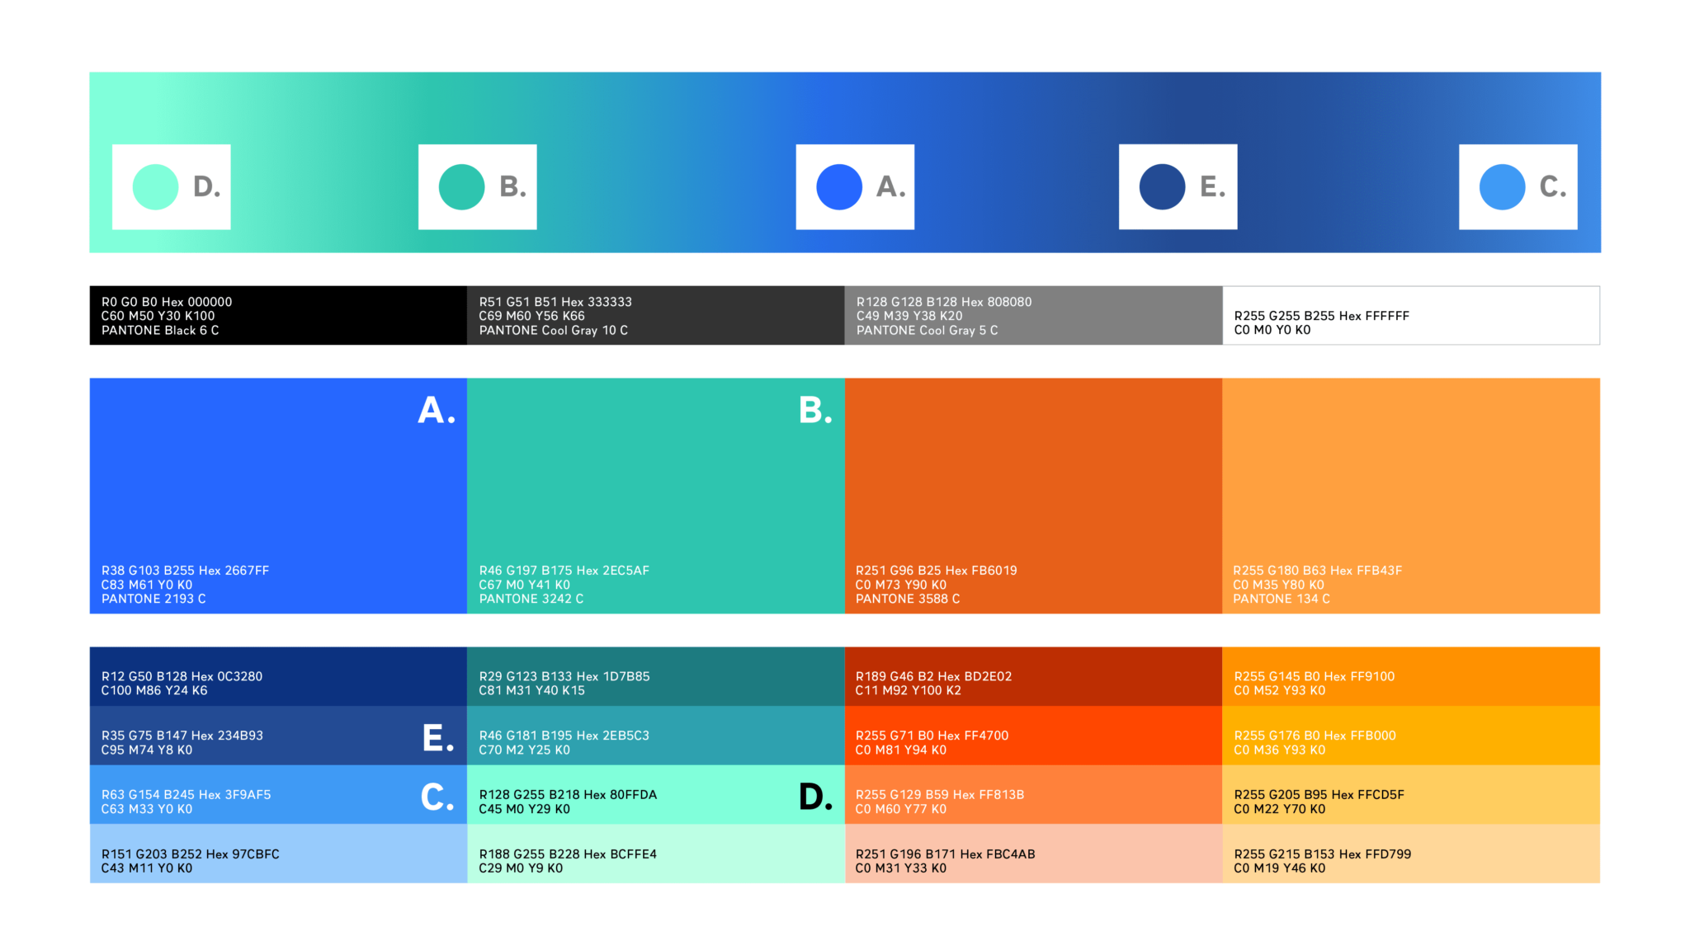This screenshot has width=1690, height=950.
Task: Select the dark navy Hex 0C3280 swatch
Action: pyautogui.click(x=278, y=676)
